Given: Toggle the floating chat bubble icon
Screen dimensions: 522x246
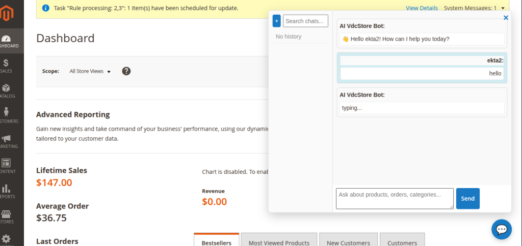Looking at the screenshot, I should pyautogui.click(x=501, y=229).
